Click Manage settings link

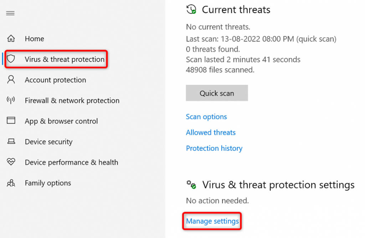212,221
